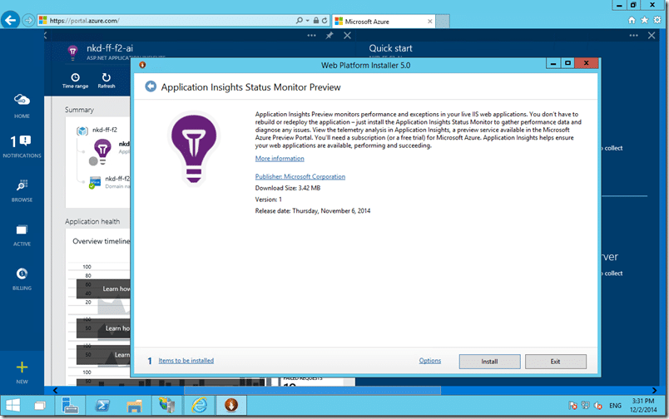669x419 pixels.
Task: Click the nkd-ff-f2 domain name item
Action: pyautogui.click(x=109, y=182)
